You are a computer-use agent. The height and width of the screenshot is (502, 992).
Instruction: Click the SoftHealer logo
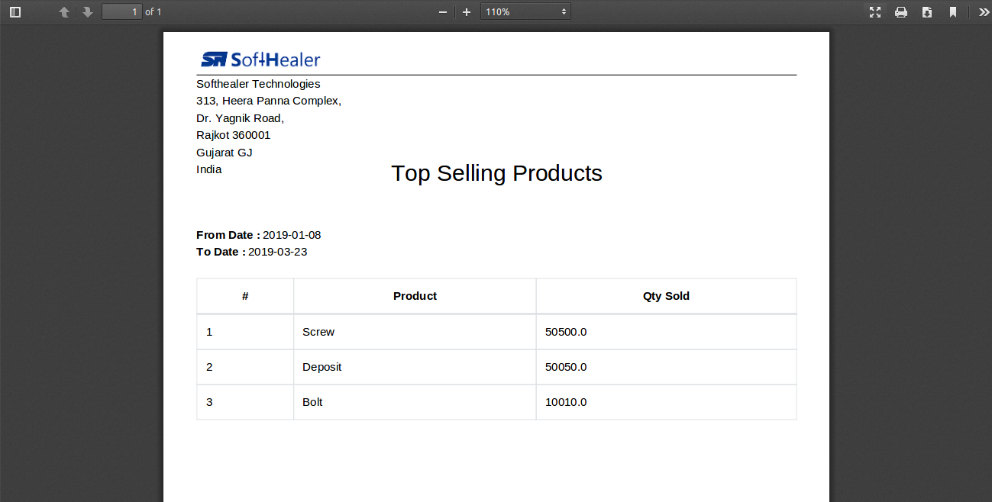coord(260,60)
